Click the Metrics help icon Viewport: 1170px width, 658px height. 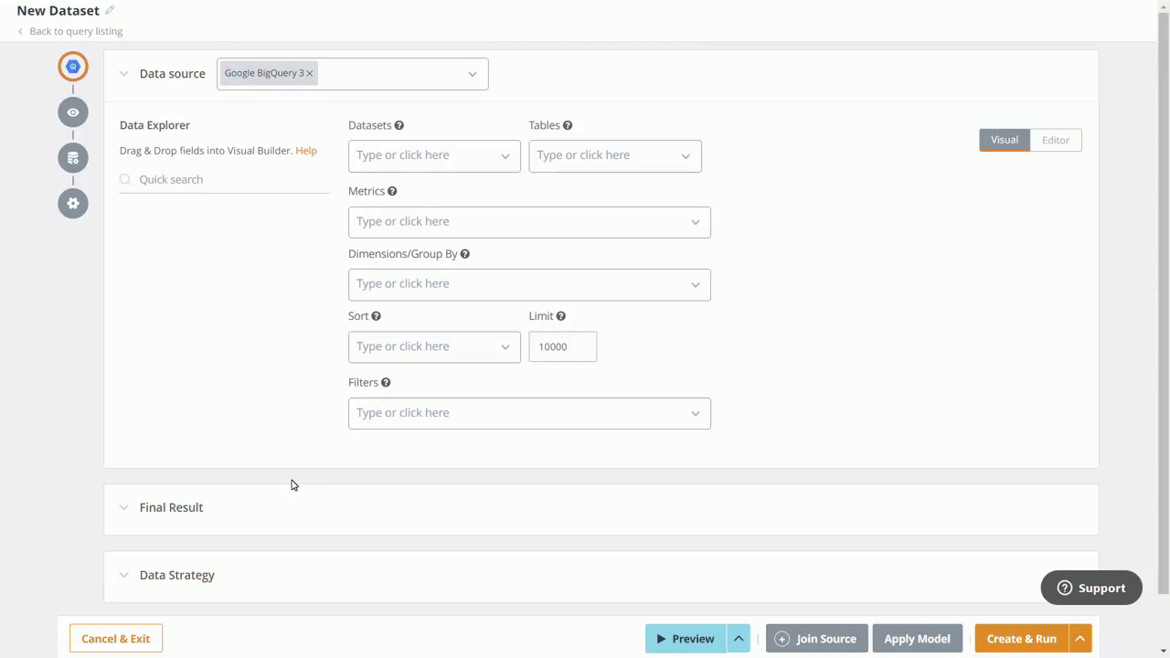391,190
